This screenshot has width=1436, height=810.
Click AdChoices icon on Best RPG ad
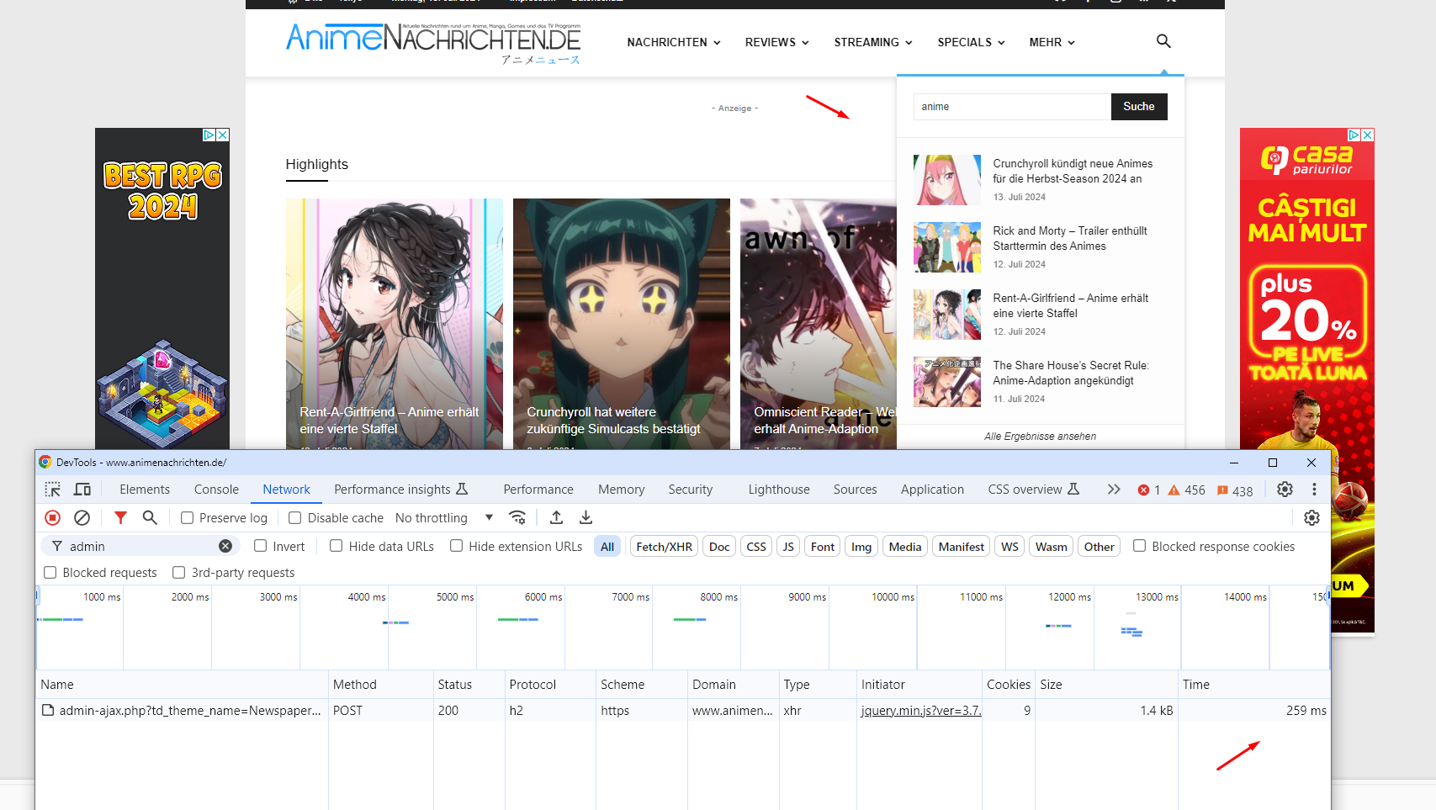coord(209,135)
